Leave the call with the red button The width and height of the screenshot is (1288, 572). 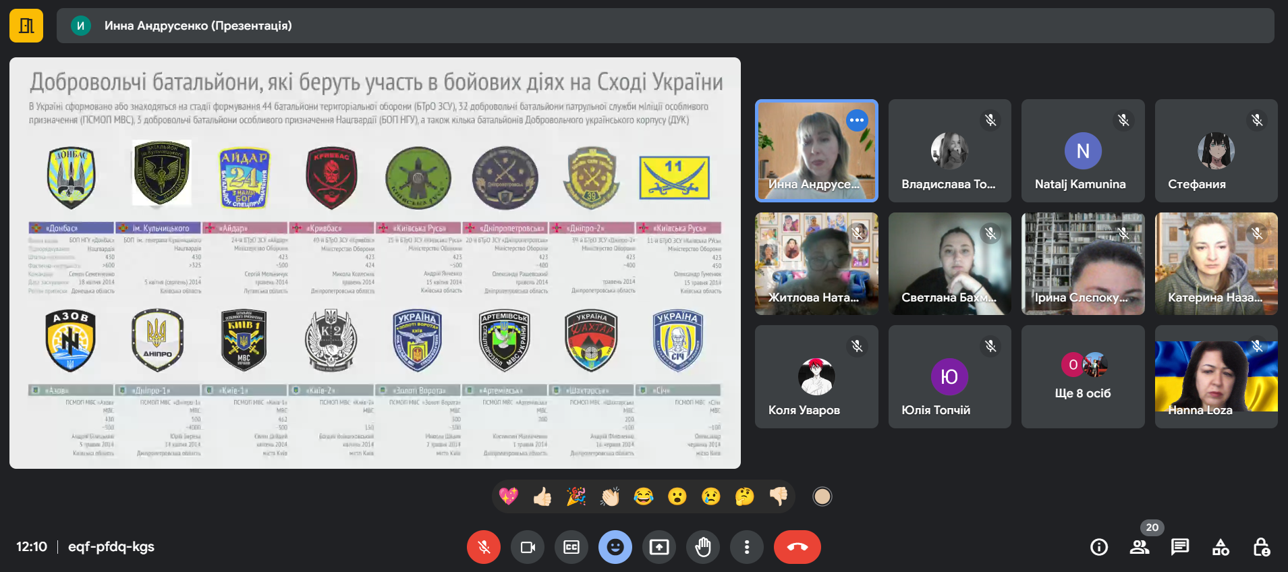click(797, 547)
